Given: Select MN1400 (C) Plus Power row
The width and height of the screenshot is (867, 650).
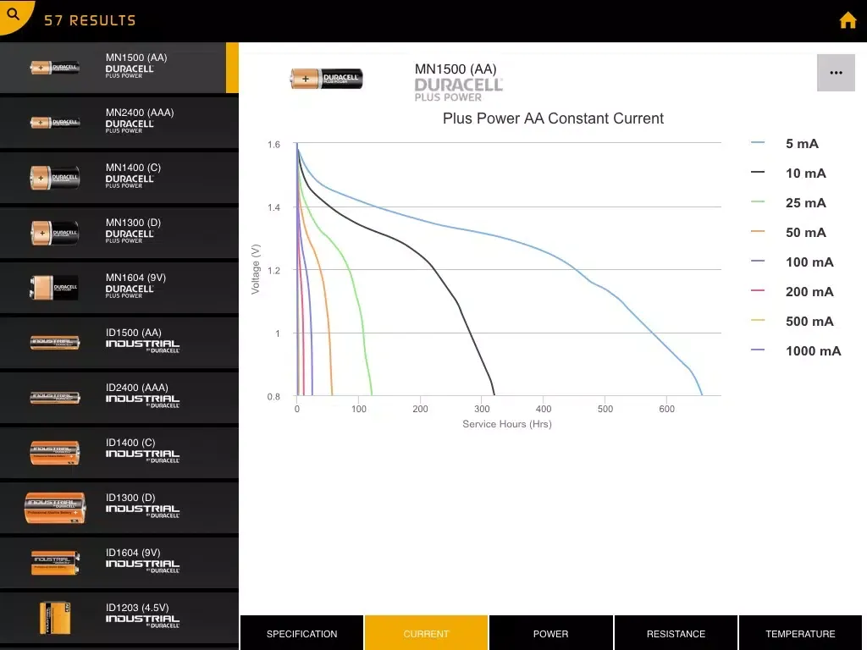Looking at the screenshot, I should tap(119, 178).
